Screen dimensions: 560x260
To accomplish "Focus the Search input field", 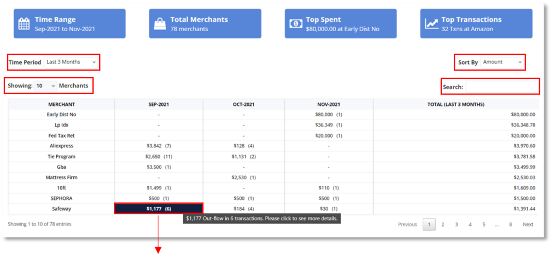I will point(501,87).
